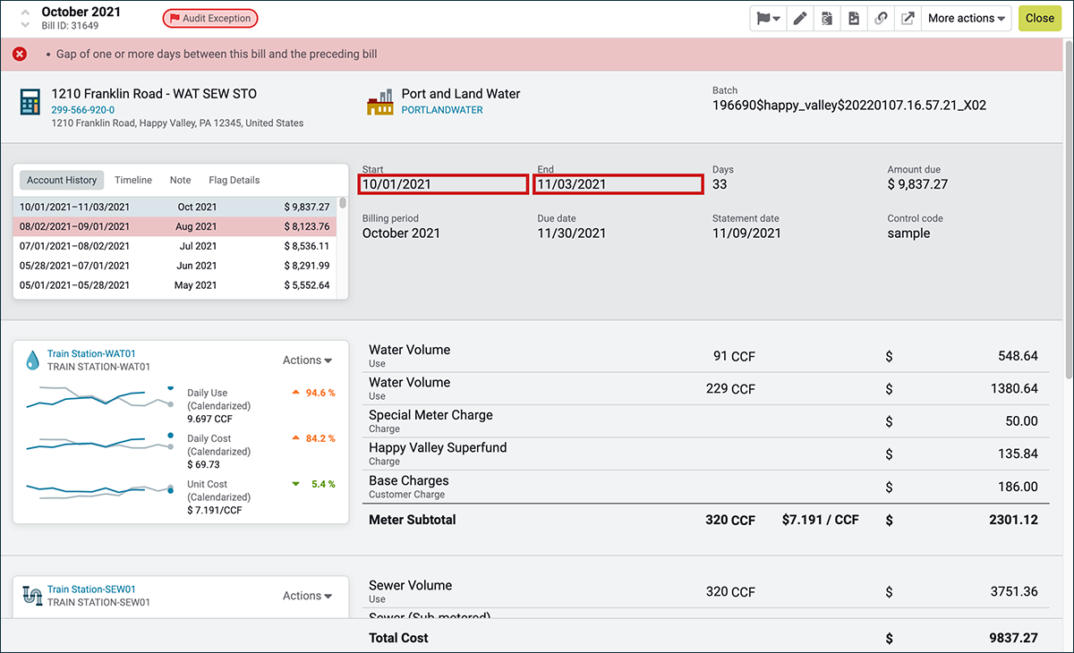Click the 5.4 % Unit Cost change indicator
The height and width of the screenshot is (653, 1074).
pyautogui.click(x=313, y=484)
